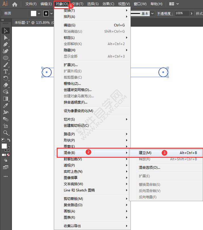Select the Paintbrush tool
The image size is (203, 230).
pos(6,65)
